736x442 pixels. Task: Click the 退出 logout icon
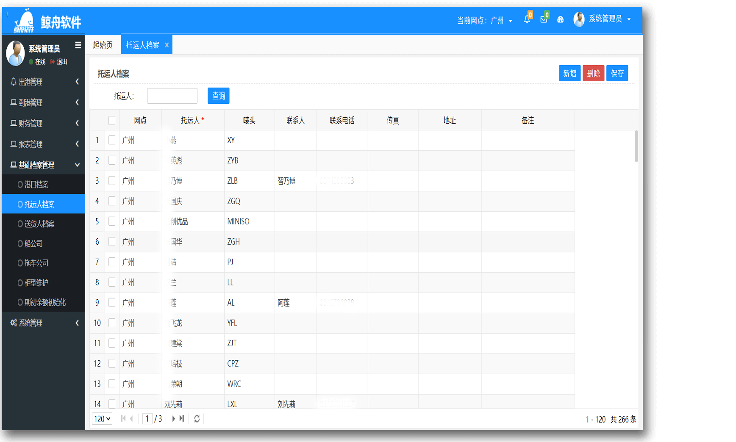[x=53, y=62]
